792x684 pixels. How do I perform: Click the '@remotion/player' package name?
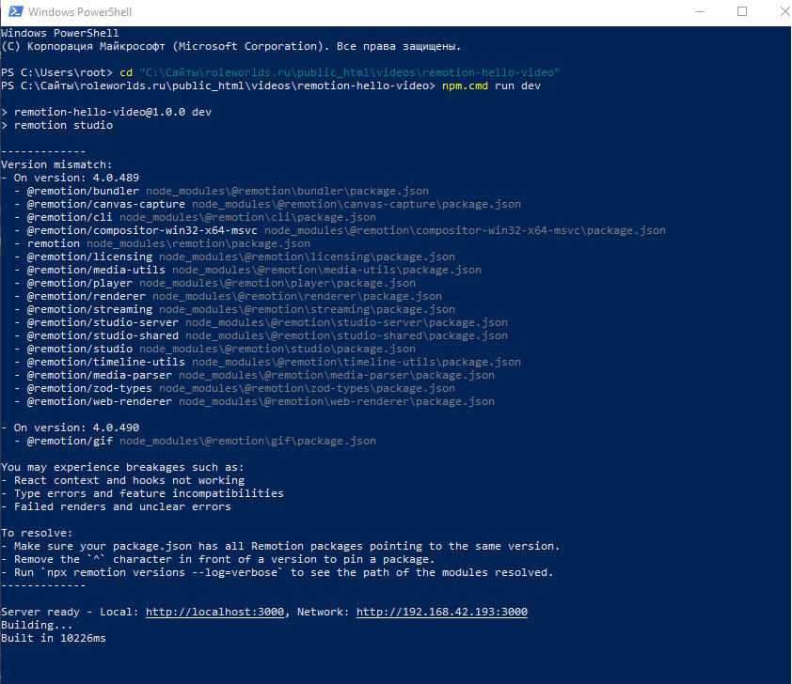[x=80, y=283]
